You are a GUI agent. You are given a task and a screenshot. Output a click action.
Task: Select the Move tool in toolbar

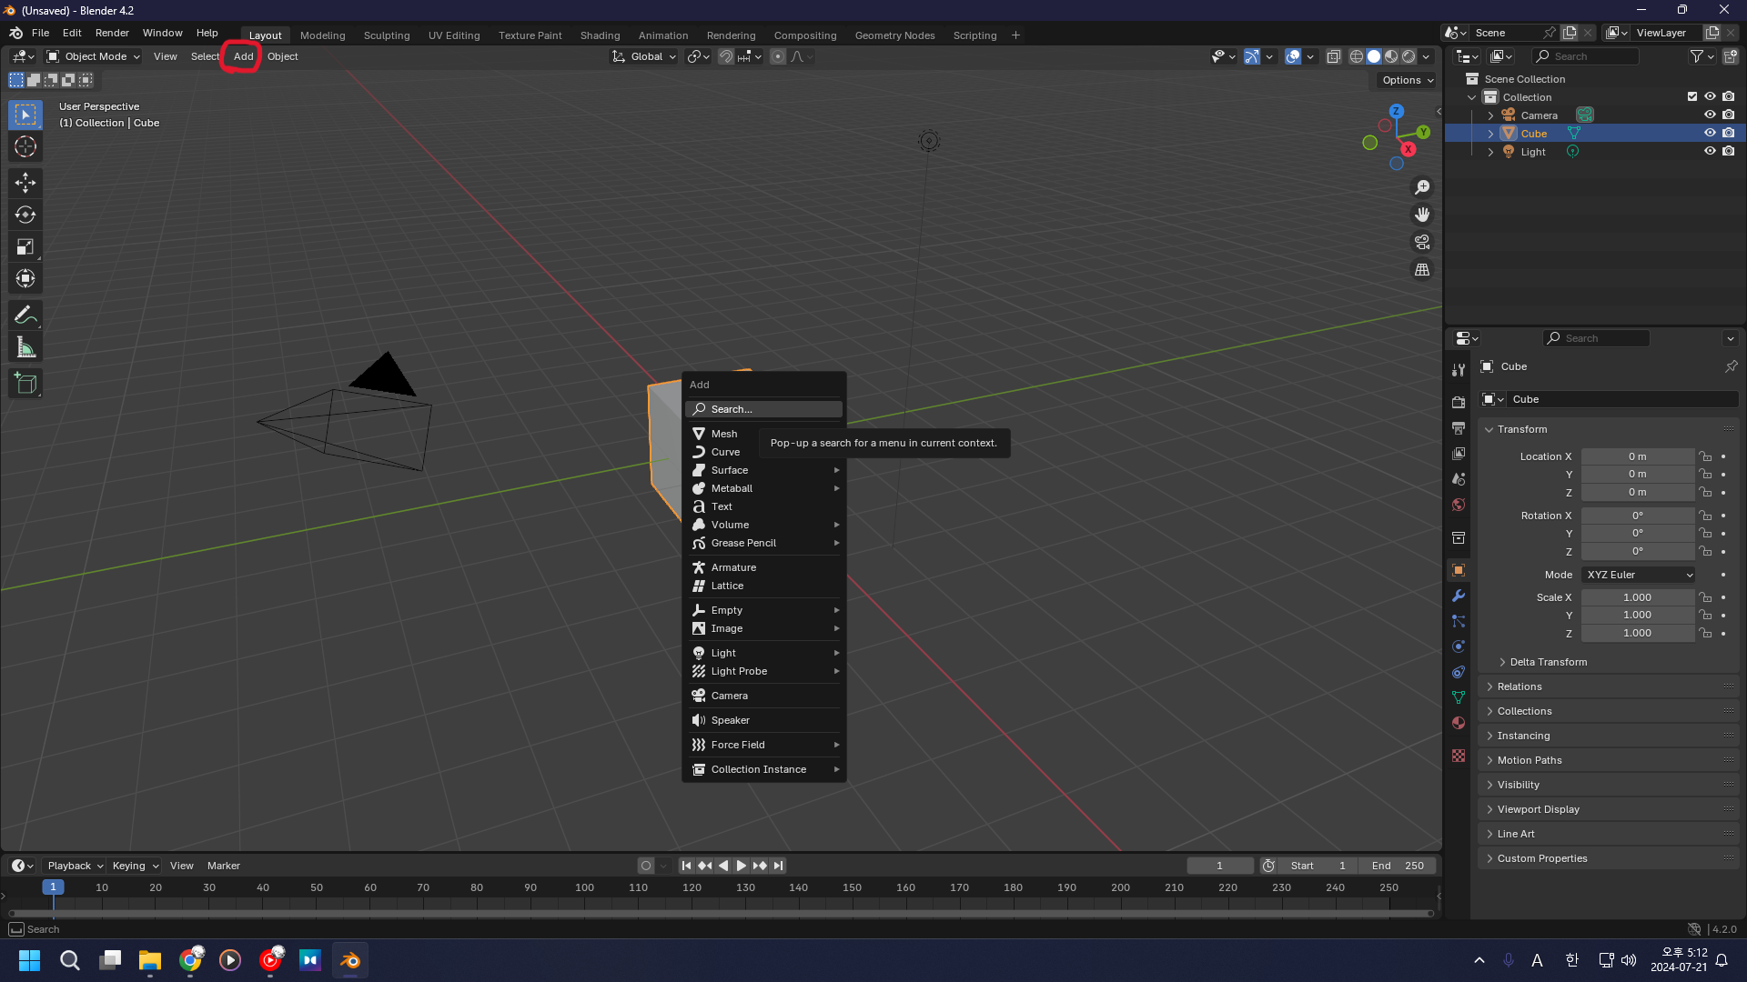click(x=25, y=183)
